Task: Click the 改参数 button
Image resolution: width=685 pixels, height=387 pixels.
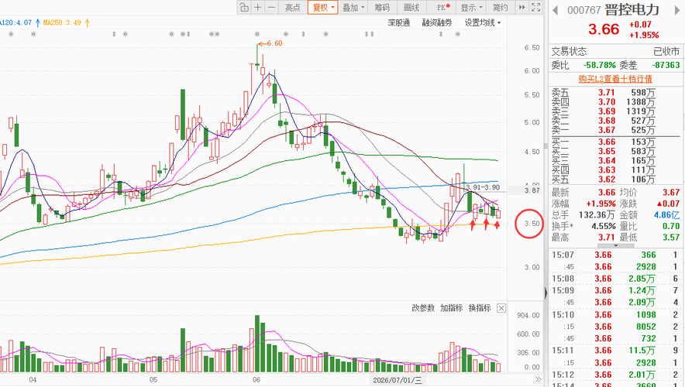Action: point(423,308)
